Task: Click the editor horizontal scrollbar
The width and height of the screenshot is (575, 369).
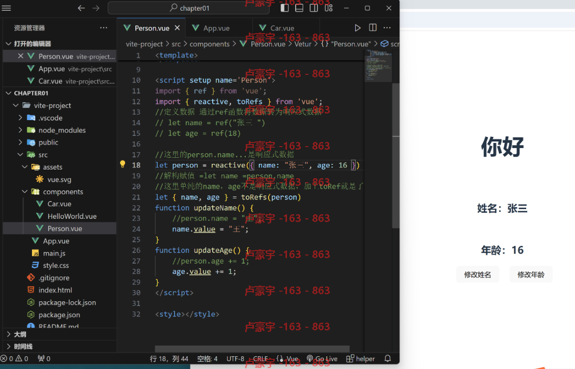Action: coord(252,349)
